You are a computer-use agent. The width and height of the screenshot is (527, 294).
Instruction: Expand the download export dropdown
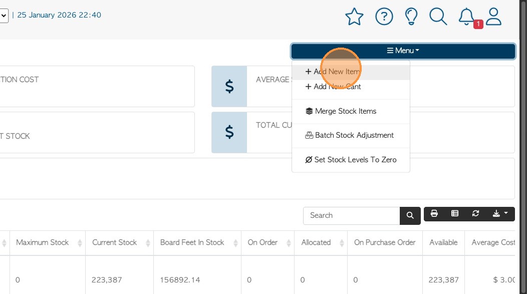pyautogui.click(x=500, y=214)
